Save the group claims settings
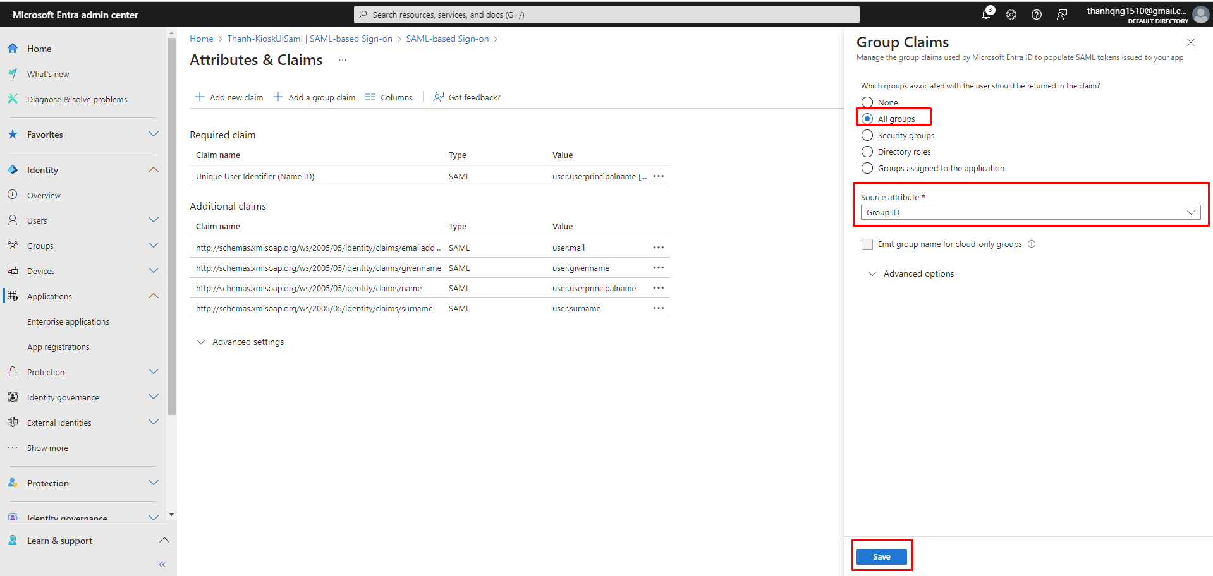The height and width of the screenshot is (576, 1213). click(882, 556)
